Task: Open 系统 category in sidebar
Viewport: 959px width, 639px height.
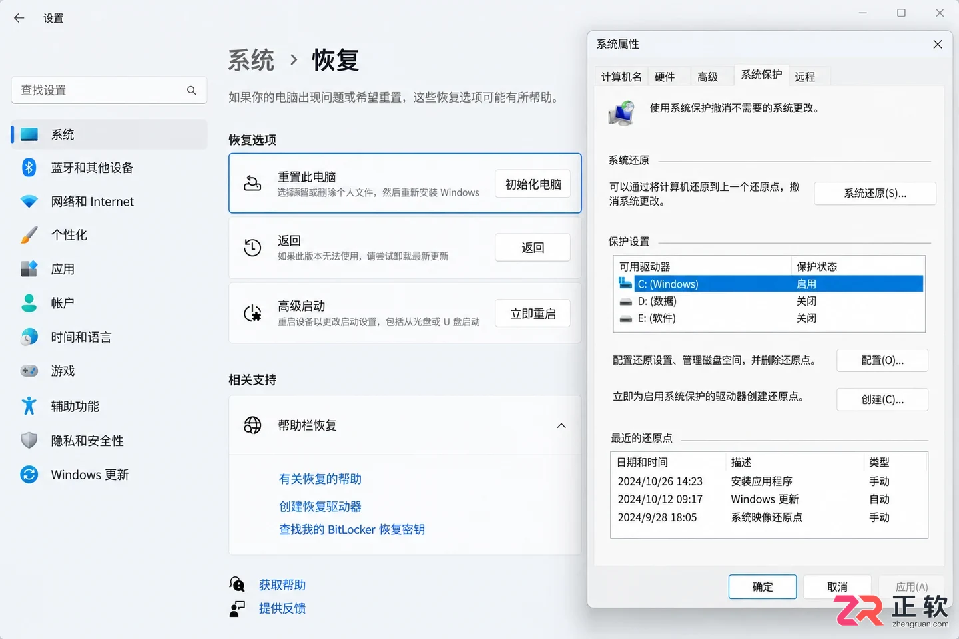Action: tap(109, 134)
